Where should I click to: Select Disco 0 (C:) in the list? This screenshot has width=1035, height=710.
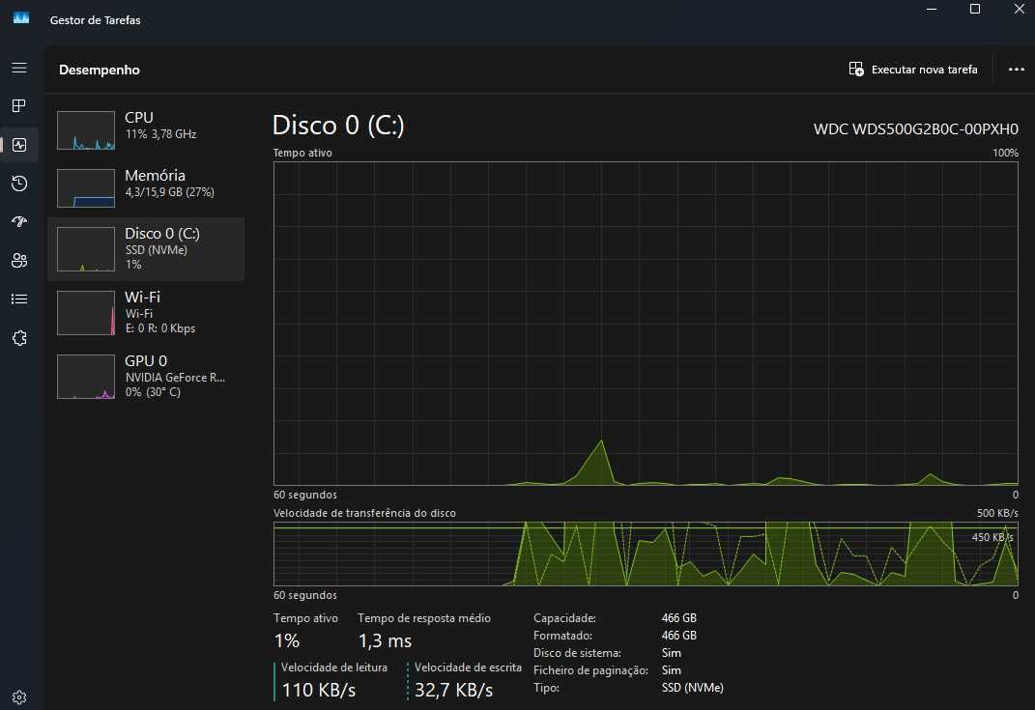click(x=146, y=249)
